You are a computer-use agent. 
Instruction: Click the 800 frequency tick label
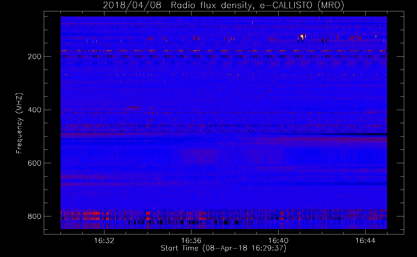35,216
